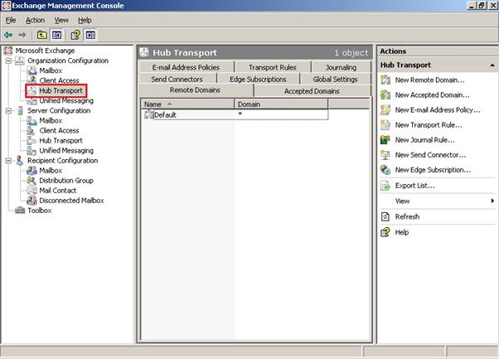Click the Up one level folder icon
The image size is (499, 359).
click(42, 35)
